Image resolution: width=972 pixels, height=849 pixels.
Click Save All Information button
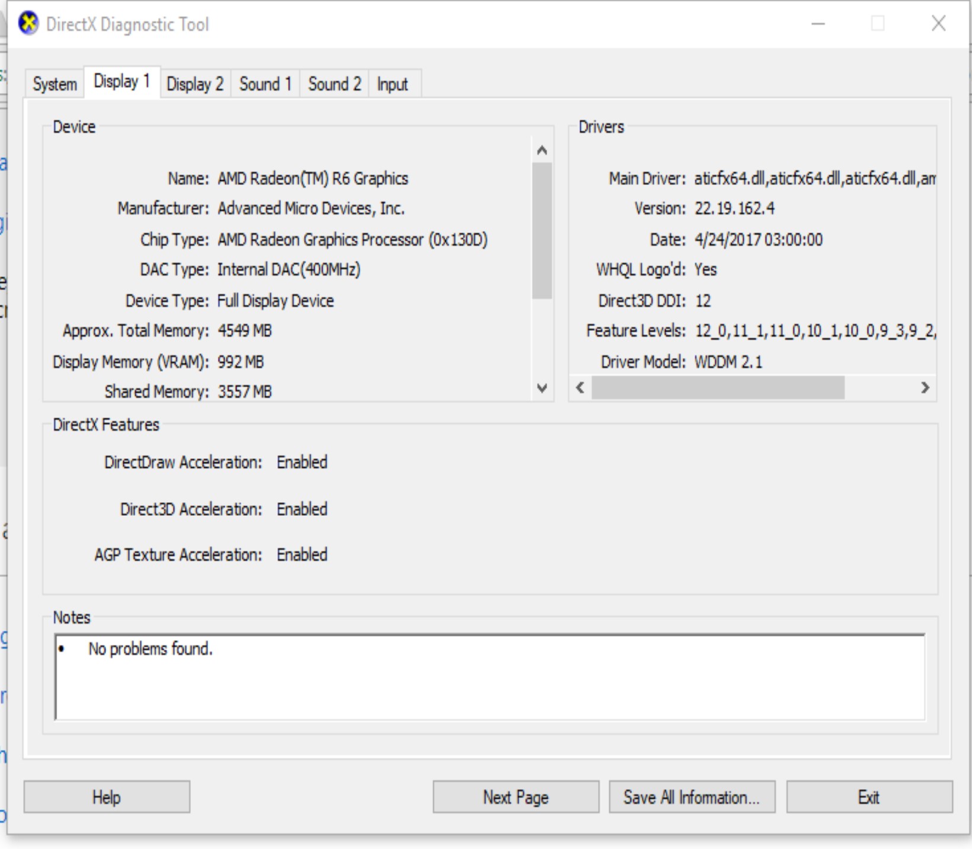pos(692,797)
